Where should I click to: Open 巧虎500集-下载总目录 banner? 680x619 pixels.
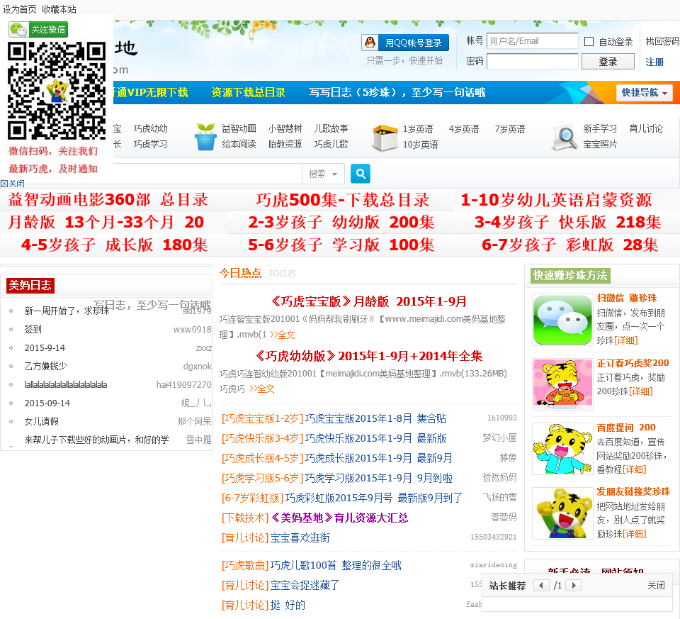342,200
